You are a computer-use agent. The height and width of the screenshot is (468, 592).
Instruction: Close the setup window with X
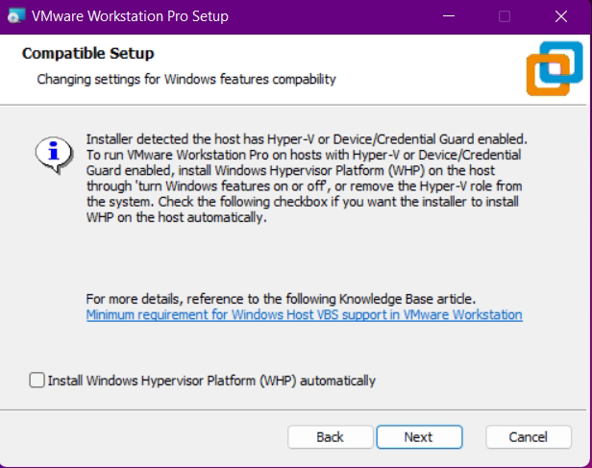560,16
